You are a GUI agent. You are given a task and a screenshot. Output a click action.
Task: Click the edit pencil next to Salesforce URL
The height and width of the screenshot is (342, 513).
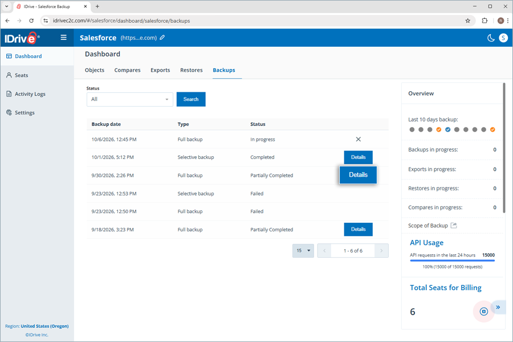[x=162, y=38]
